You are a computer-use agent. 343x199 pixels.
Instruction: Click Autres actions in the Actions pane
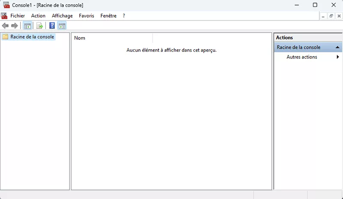pyautogui.click(x=302, y=57)
